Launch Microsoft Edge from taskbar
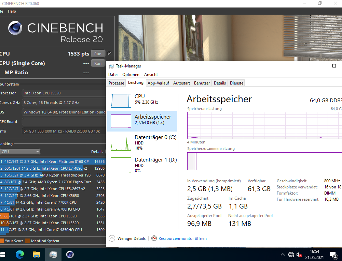 (20, 255)
